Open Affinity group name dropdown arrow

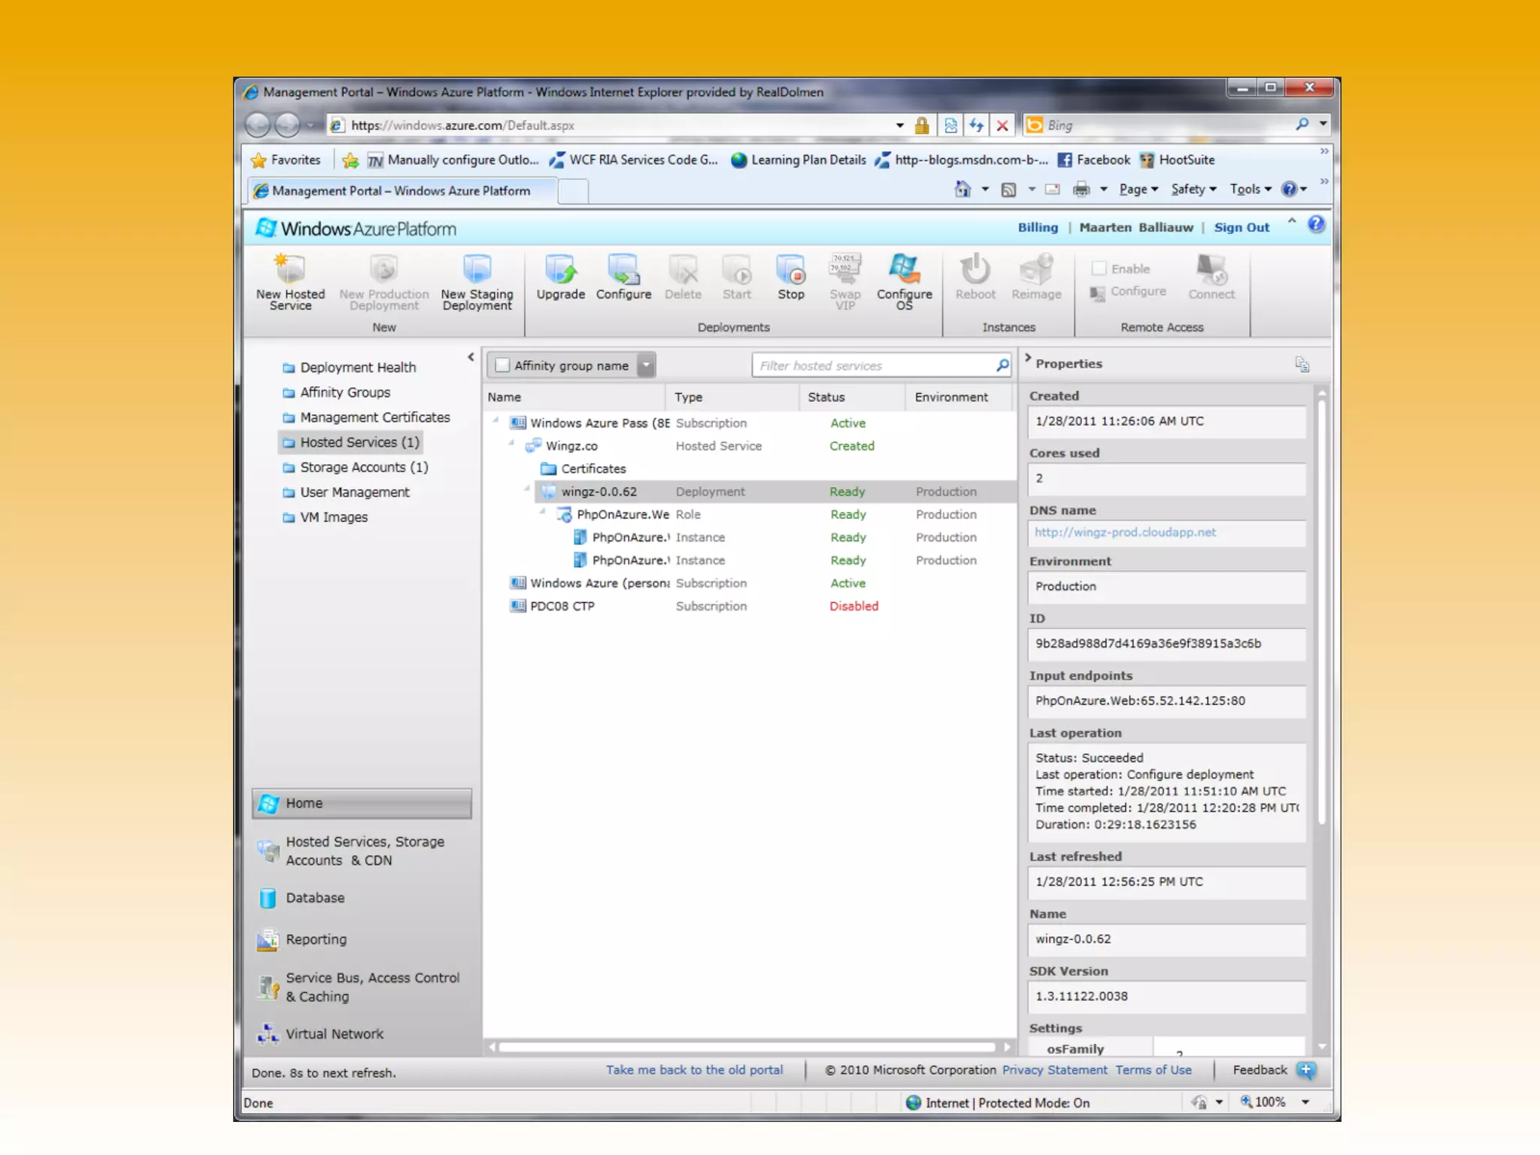[646, 365]
